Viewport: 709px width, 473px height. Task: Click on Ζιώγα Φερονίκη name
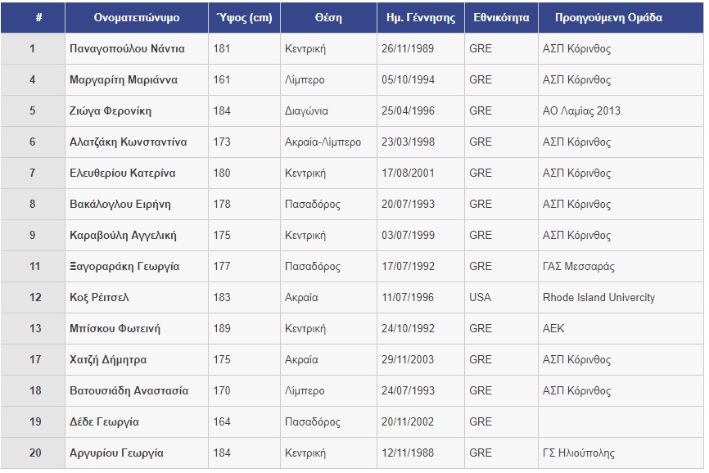click(111, 111)
